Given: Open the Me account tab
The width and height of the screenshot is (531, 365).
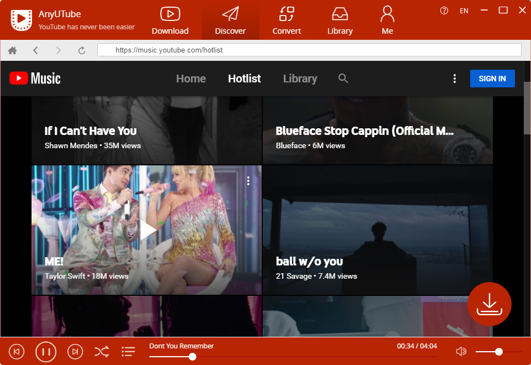Looking at the screenshot, I should pos(387,20).
